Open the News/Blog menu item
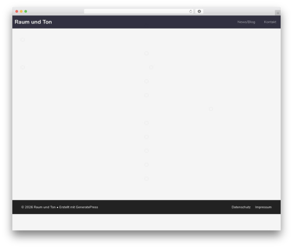The image size is (293, 248). coord(246,22)
